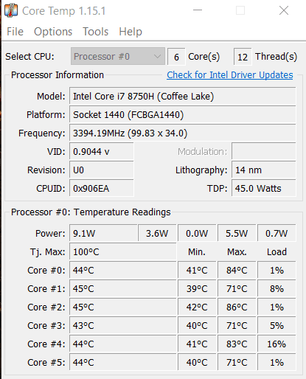The image size is (306, 379).
Task: Click the thread count field showing 12
Action: pyautogui.click(x=243, y=57)
